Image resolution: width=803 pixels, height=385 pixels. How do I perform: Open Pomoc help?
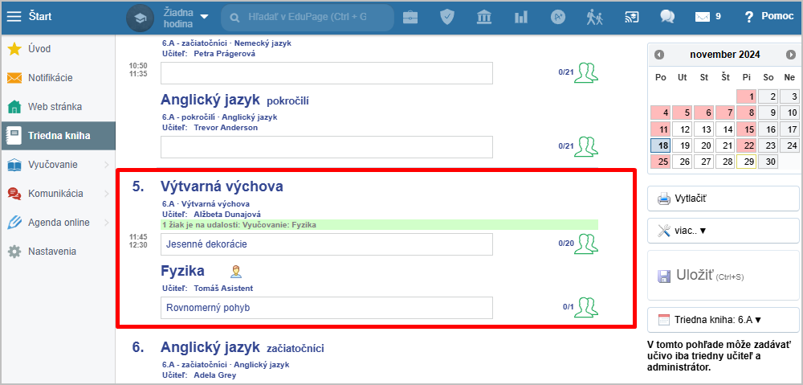pos(769,16)
